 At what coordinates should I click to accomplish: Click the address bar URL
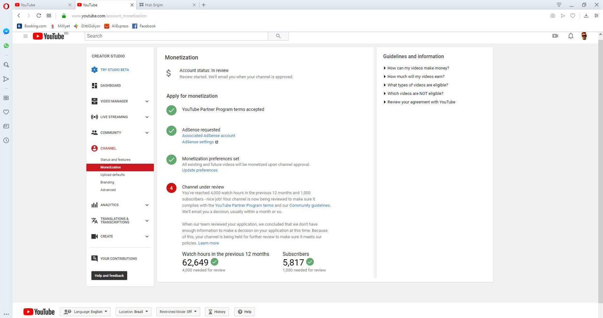point(109,16)
